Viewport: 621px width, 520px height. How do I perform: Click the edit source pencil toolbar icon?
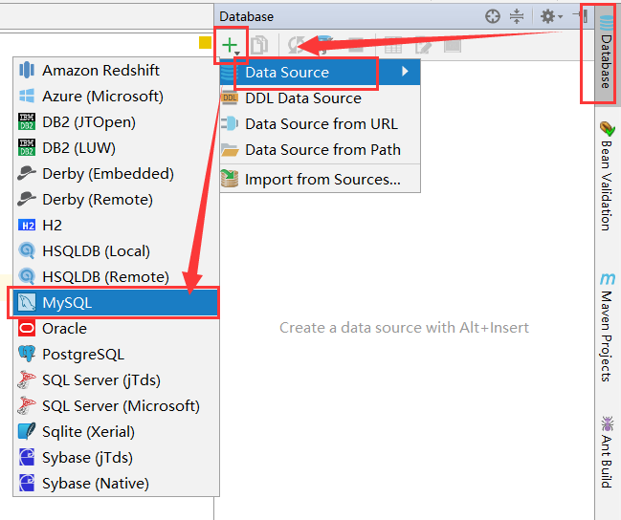[423, 45]
